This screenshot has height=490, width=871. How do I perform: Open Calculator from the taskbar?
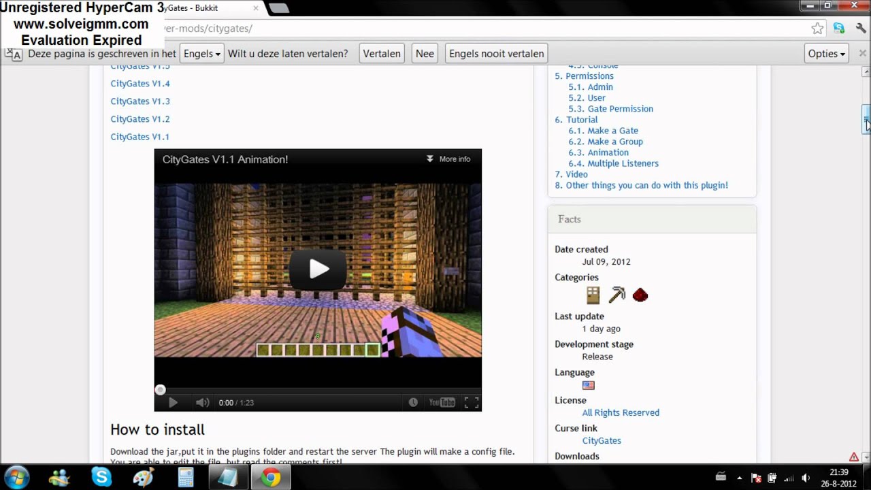185,478
